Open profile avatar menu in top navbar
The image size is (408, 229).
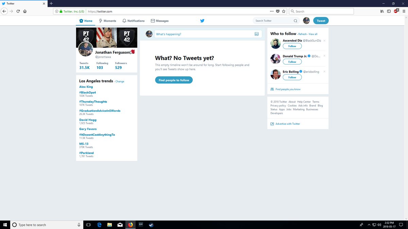306,21
